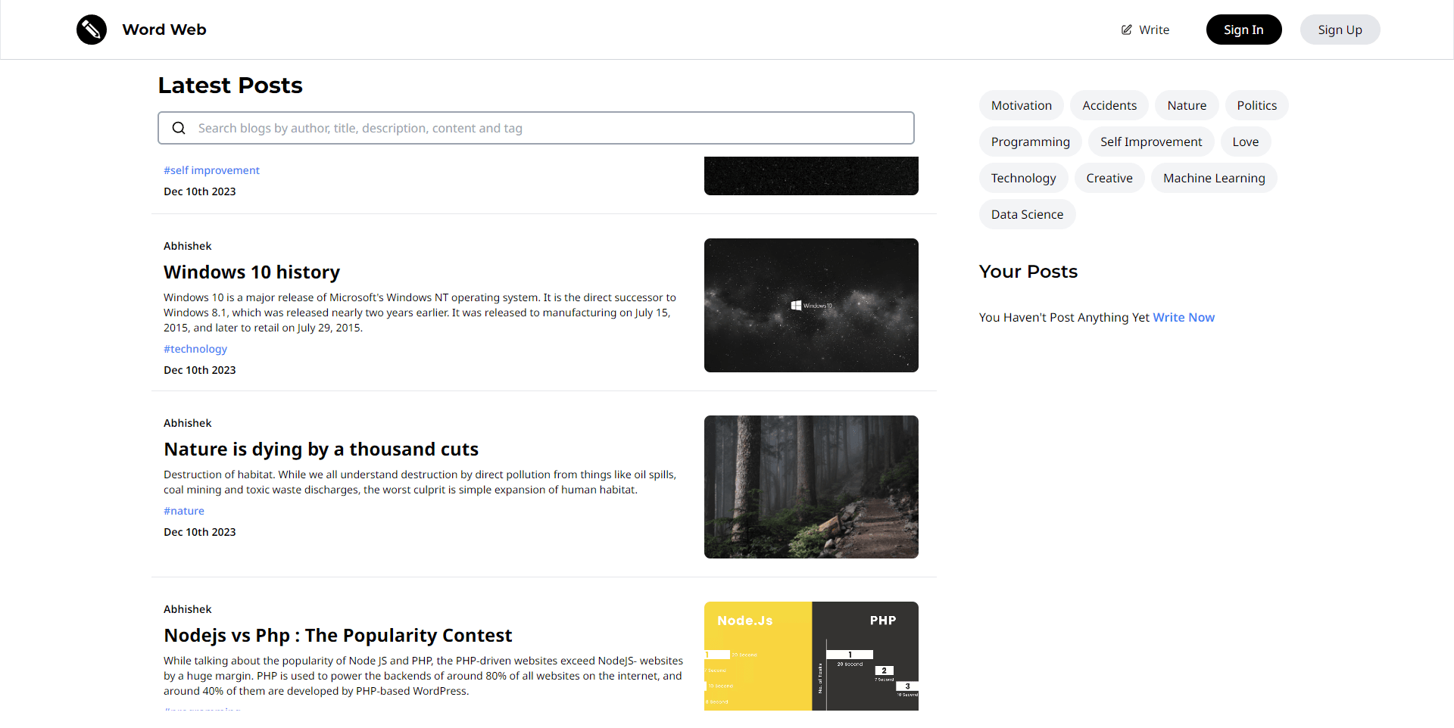
Task: Filter by the Data Science tag
Action: tap(1027, 214)
